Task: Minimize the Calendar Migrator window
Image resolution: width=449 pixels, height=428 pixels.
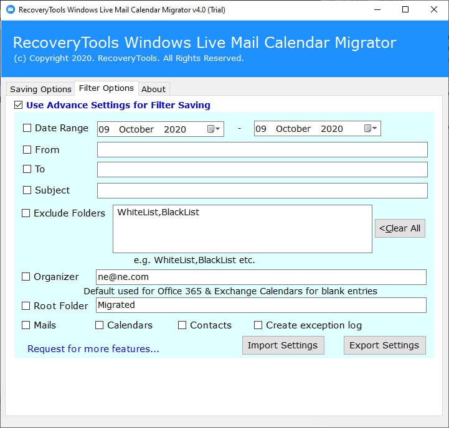Action: [x=377, y=9]
